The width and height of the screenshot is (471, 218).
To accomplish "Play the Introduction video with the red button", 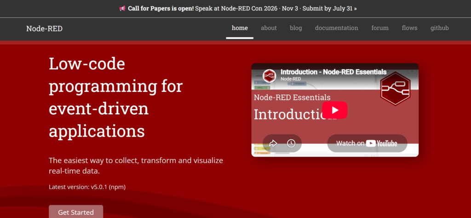I will click(335, 110).
